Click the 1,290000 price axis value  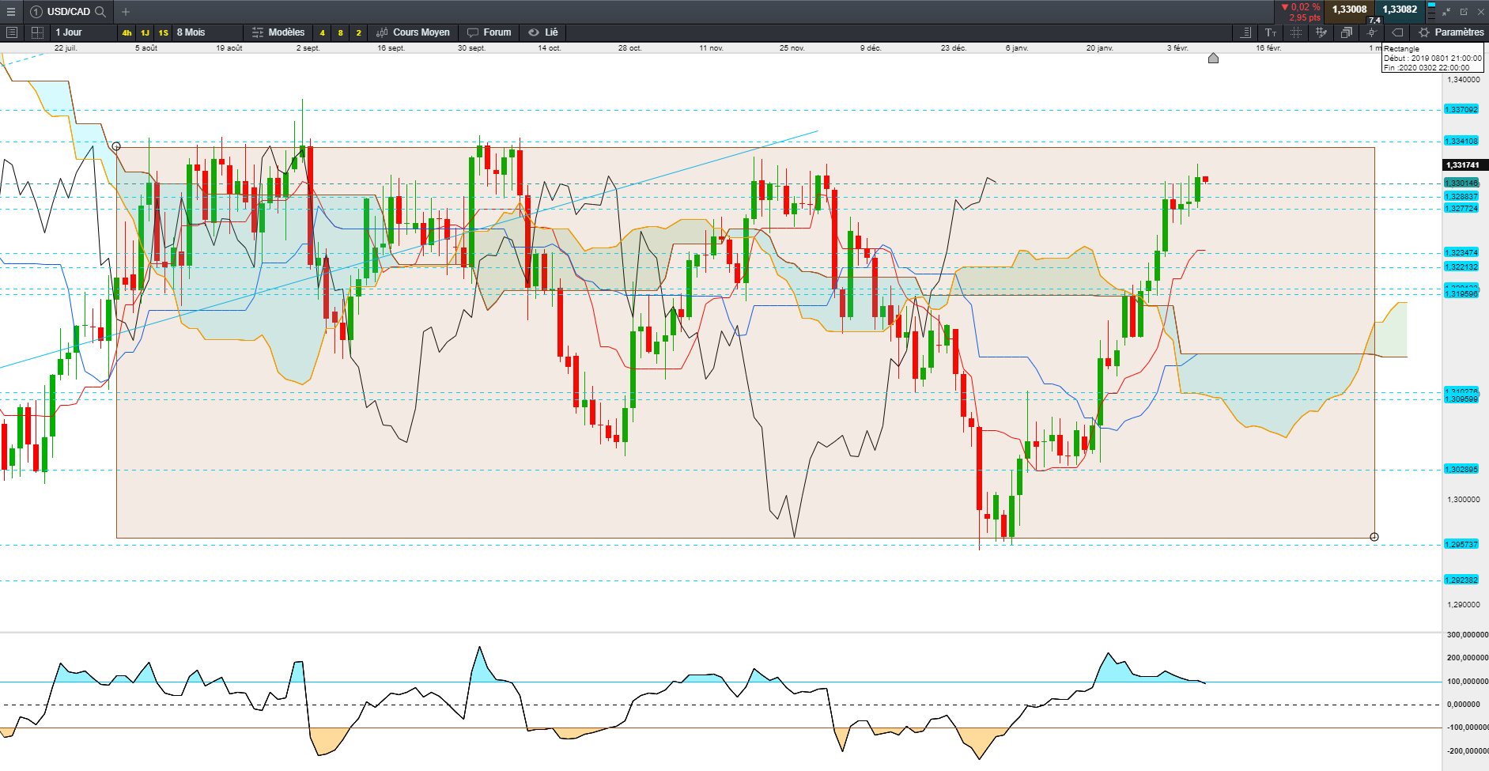tap(1464, 605)
